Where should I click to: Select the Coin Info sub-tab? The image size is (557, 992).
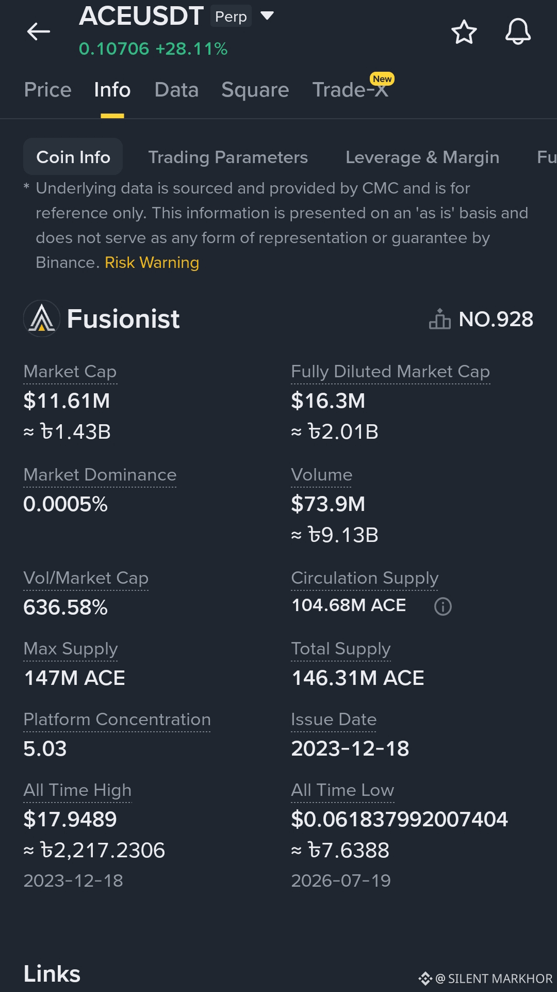[73, 157]
